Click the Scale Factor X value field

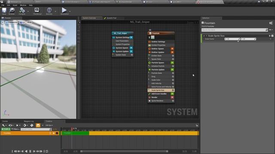(x=232, y=39)
